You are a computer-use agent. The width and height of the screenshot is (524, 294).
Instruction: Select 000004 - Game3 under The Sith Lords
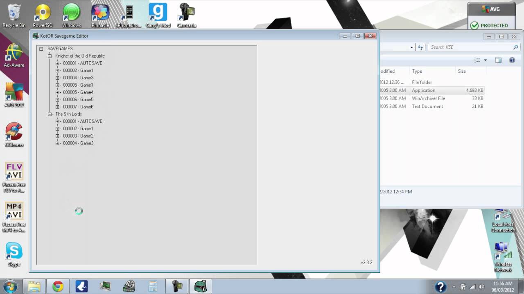coord(78,143)
